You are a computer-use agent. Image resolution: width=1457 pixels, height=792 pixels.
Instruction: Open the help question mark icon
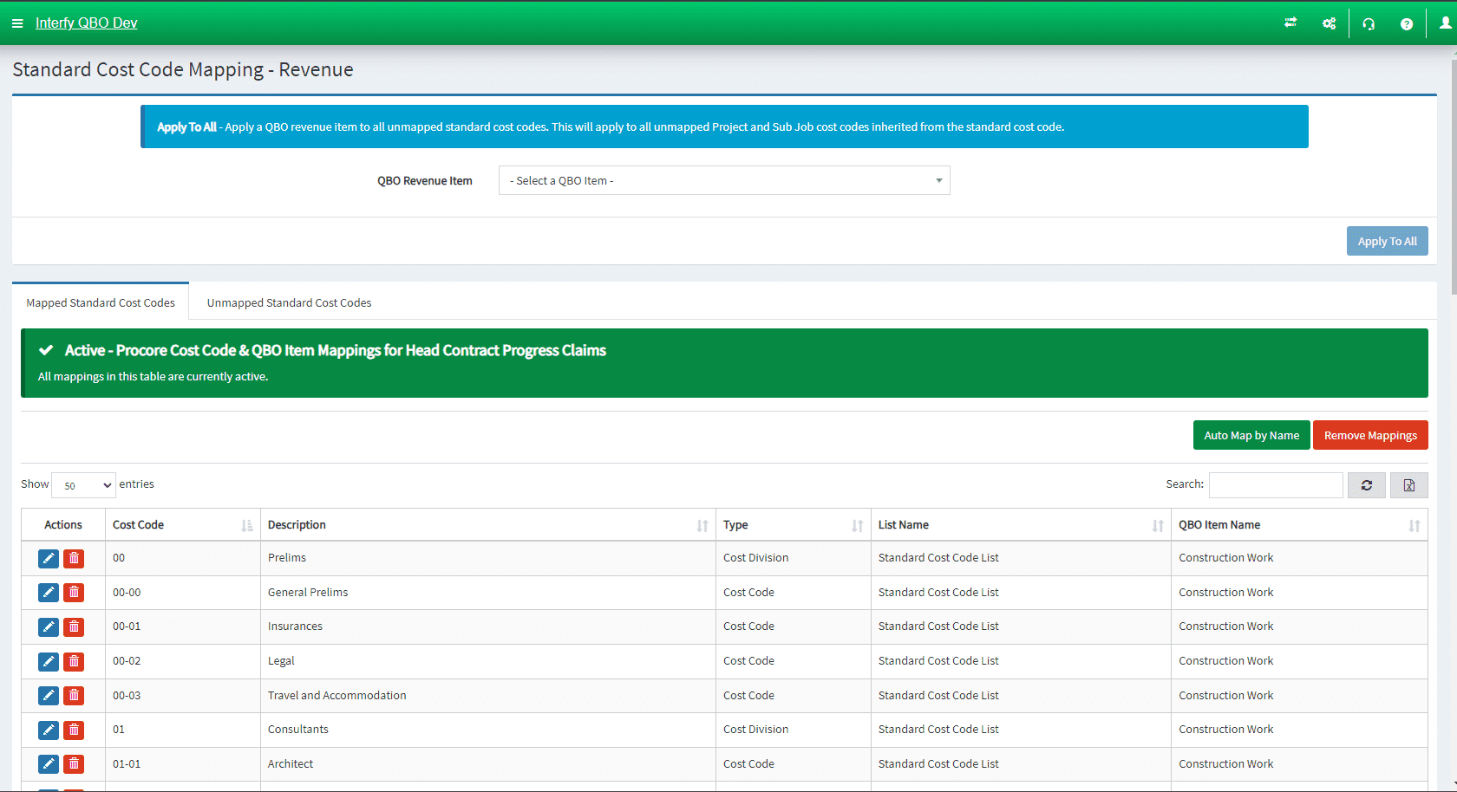pos(1407,23)
